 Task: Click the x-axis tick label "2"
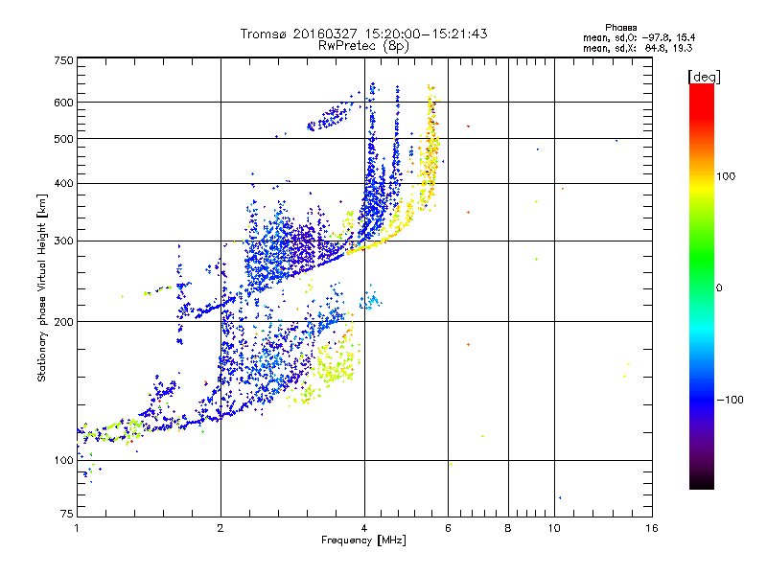click(x=221, y=528)
